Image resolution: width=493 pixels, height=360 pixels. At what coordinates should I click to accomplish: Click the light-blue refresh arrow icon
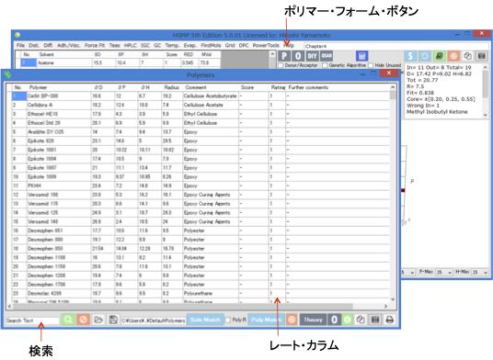(x=425, y=56)
